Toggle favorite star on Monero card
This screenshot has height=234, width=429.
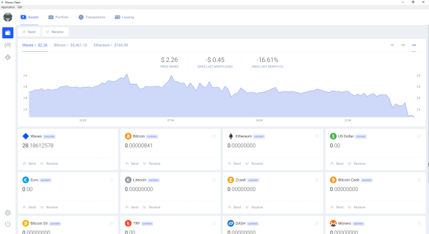419,223
